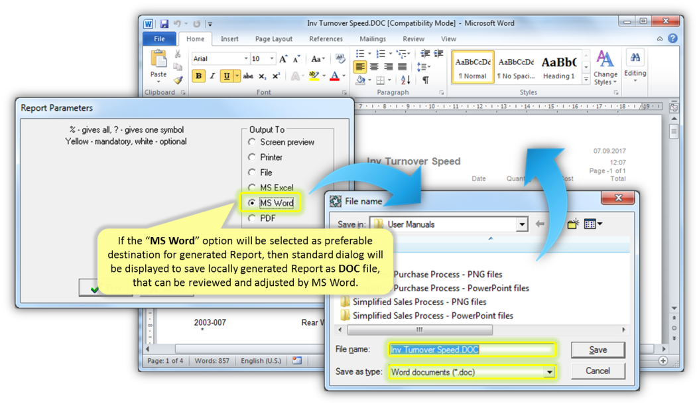This screenshot has height=406, width=699.
Task: Center text in Paragraph group
Action: pyautogui.click(x=374, y=67)
